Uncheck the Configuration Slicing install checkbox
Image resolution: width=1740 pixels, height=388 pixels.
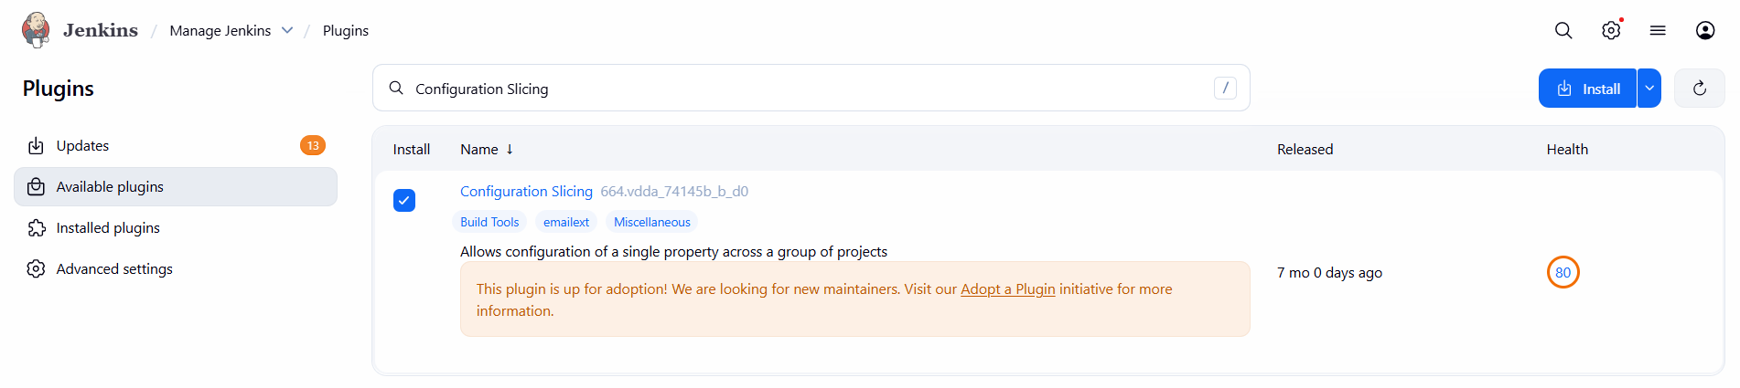pyautogui.click(x=404, y=200)
